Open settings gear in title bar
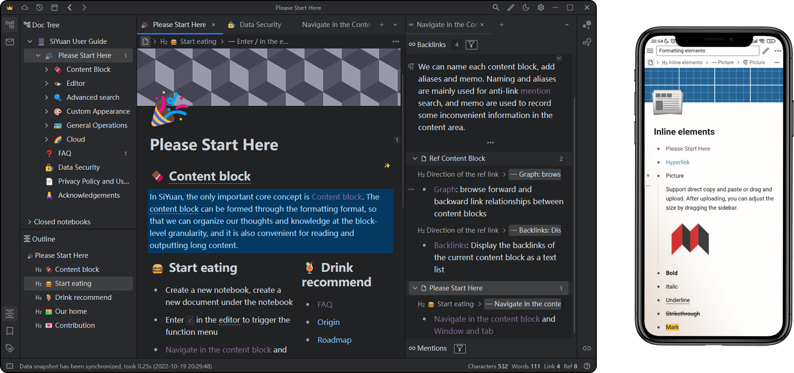Viewport: 794px width, 373px height. point(541,7)
